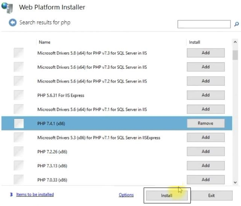Viewport: 241px width, 206px height.
Task: Select the PHP 7.4.1 (x86) row text
Action: [x=51, y=123]
